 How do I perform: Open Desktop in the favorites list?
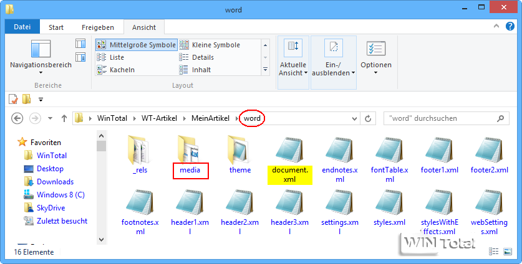(44, 169)
